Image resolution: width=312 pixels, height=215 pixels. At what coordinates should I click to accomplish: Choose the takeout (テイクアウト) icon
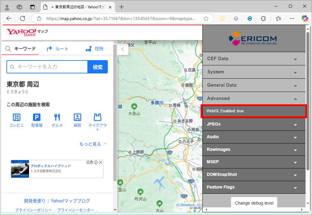pos(97,117)
